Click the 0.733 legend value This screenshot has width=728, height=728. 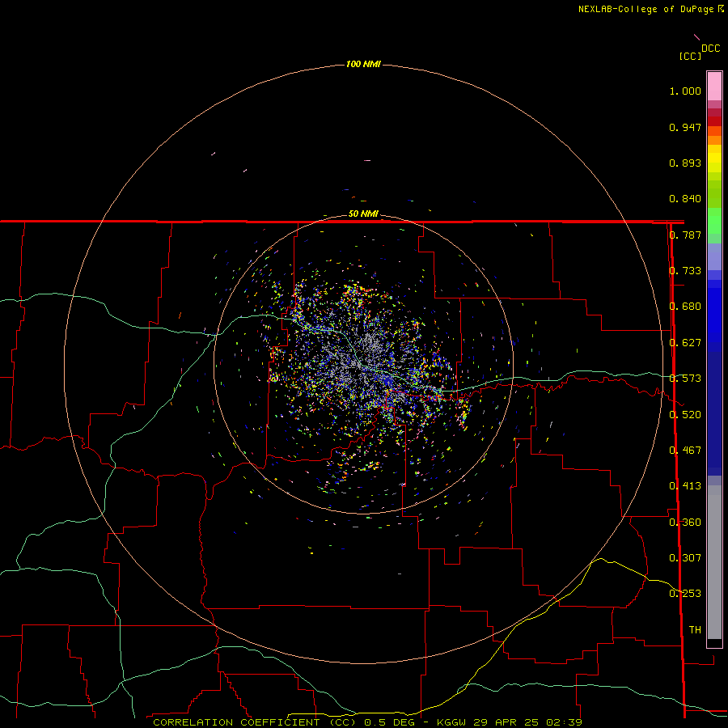pyautogui.click(x=685, y=271)
